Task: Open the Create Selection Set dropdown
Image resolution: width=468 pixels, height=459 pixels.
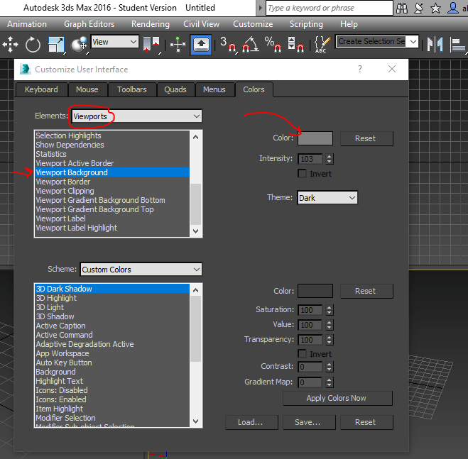Action: (377, 41)
